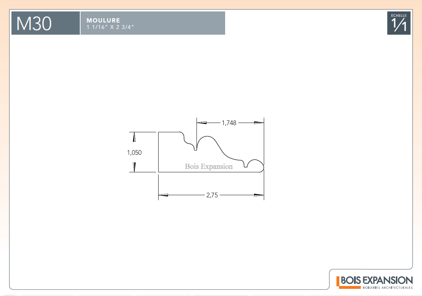The width and height of the screenshot is (422, 296).
Task: Click the BOISERIES ARCHITECTURALES tagline
Action: [x=388, y=288]
